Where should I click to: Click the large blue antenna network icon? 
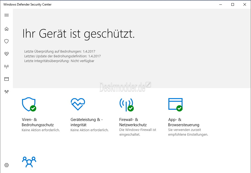(x=126, y=105)
